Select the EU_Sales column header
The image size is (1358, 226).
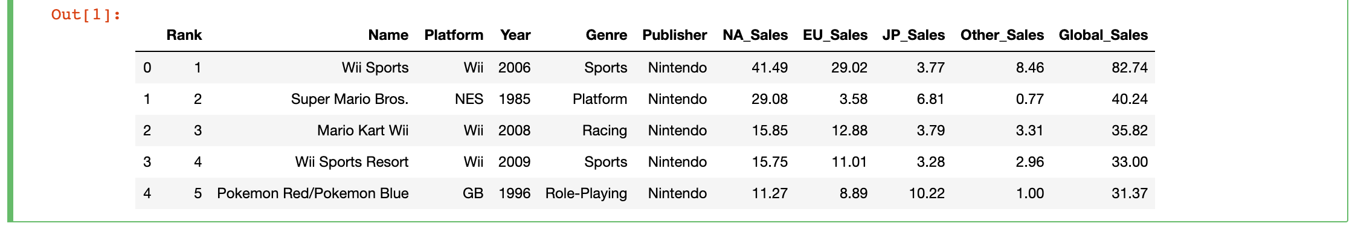835,35
